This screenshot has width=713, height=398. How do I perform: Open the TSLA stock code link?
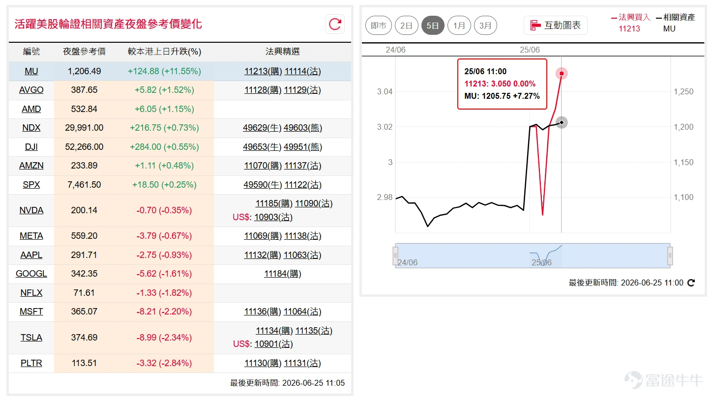tap(31, 338)
